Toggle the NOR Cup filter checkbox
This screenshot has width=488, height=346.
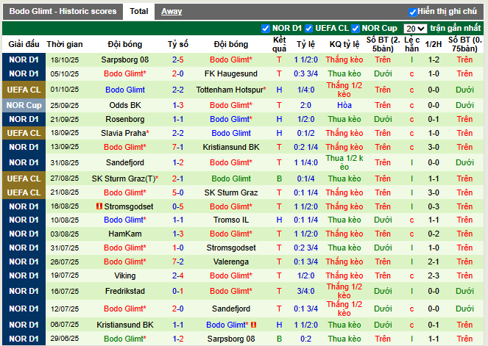[x=356, y=29]
